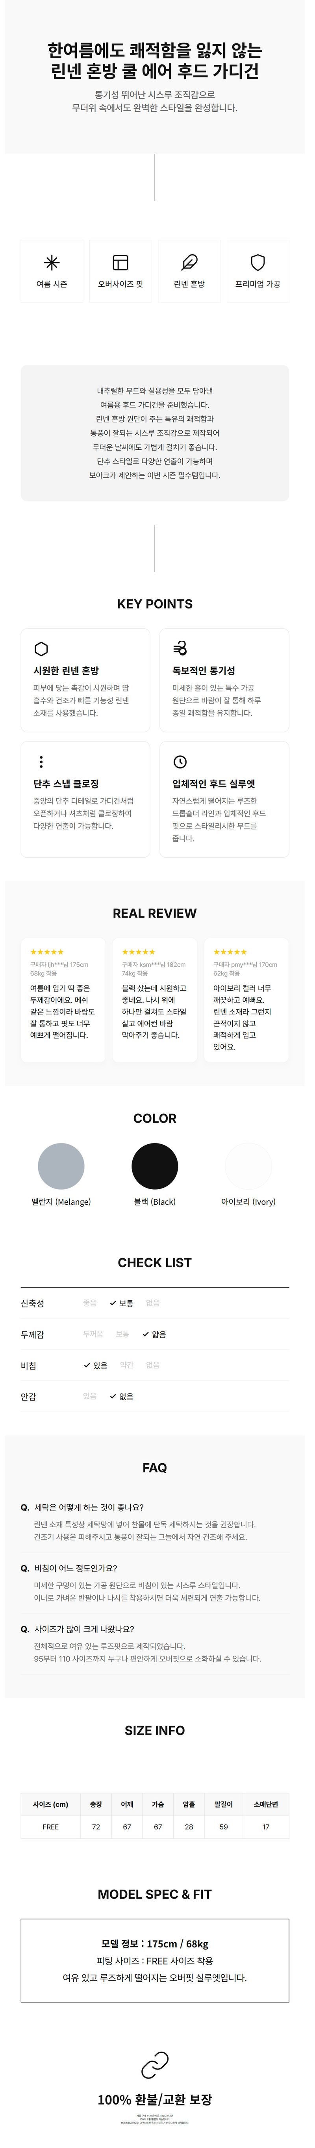Viewport: 315px width, 2148px height.
Task: Choose the 멜란지 (Melange) gray color swatch
Action: tap(61, 1166)
